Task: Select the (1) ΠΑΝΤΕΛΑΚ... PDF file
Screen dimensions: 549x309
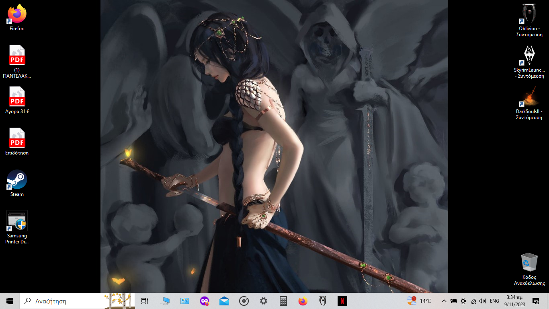Action: pos(17,62)
